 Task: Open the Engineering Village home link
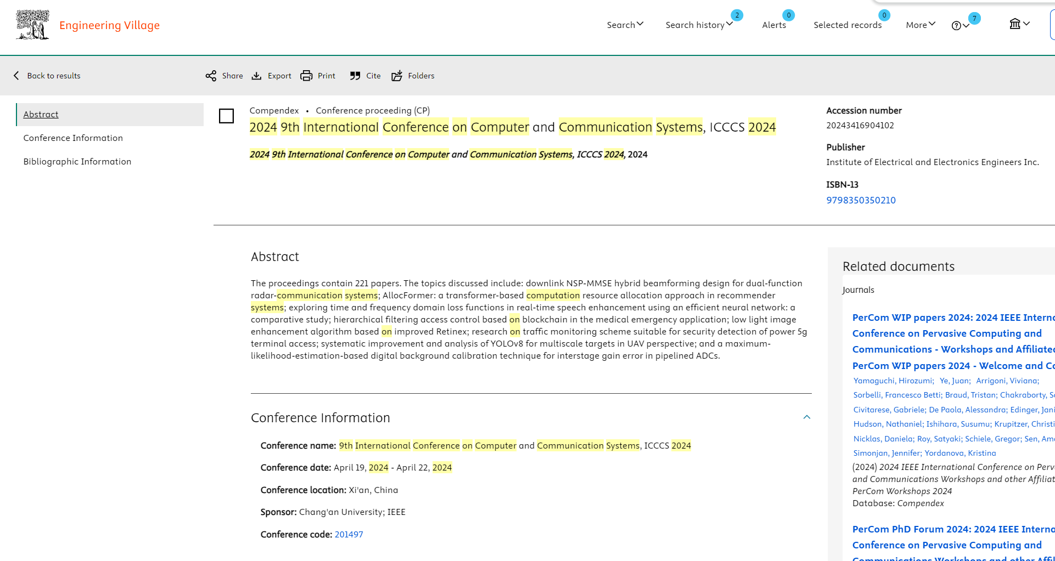pos(109,25)
